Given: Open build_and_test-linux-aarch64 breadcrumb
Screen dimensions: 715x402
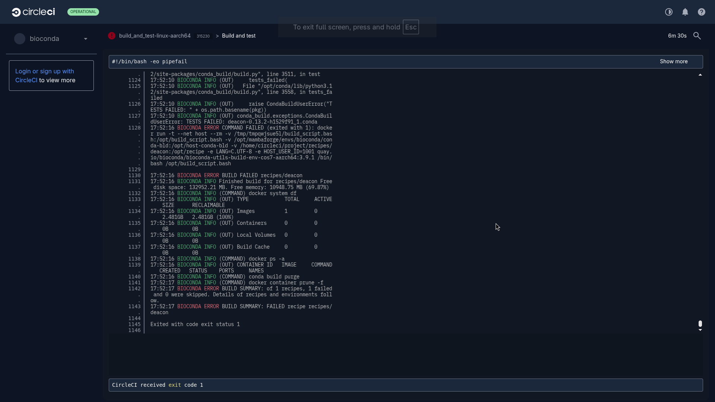Looking at the screenshot, I should pyautogui.click(x=155, y=36).
